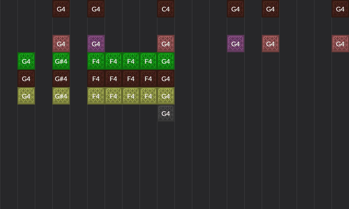The image size is (349, 209).
Task: Select the pink G4 directly above green G#4
Action: (61, 44)
